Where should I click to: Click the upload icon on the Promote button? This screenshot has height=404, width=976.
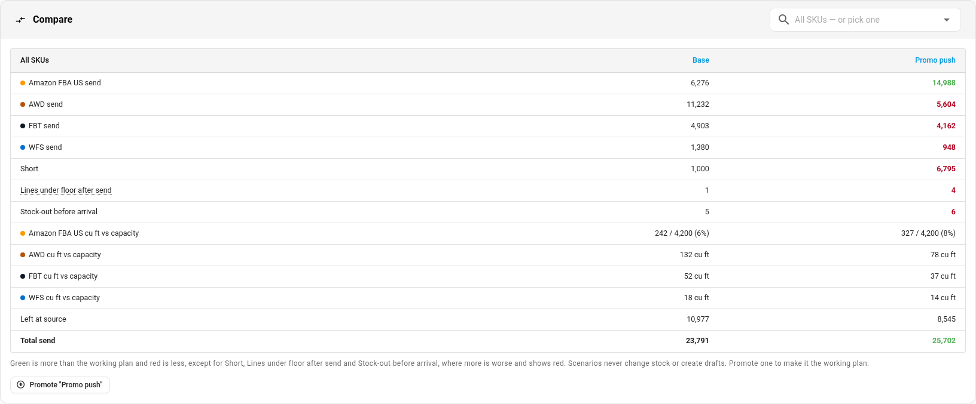[21, 385]
